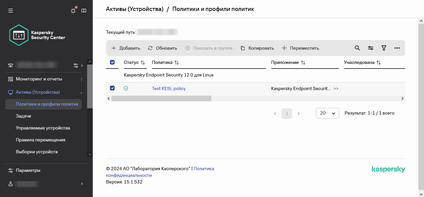The image size is (424, 197).
Task: Click the search magnifier icon
Action: 357,48
